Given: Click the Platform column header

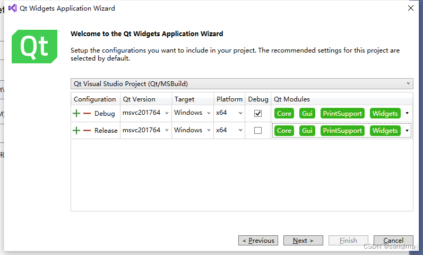Looking at the screenshot, I should point(230,99).
